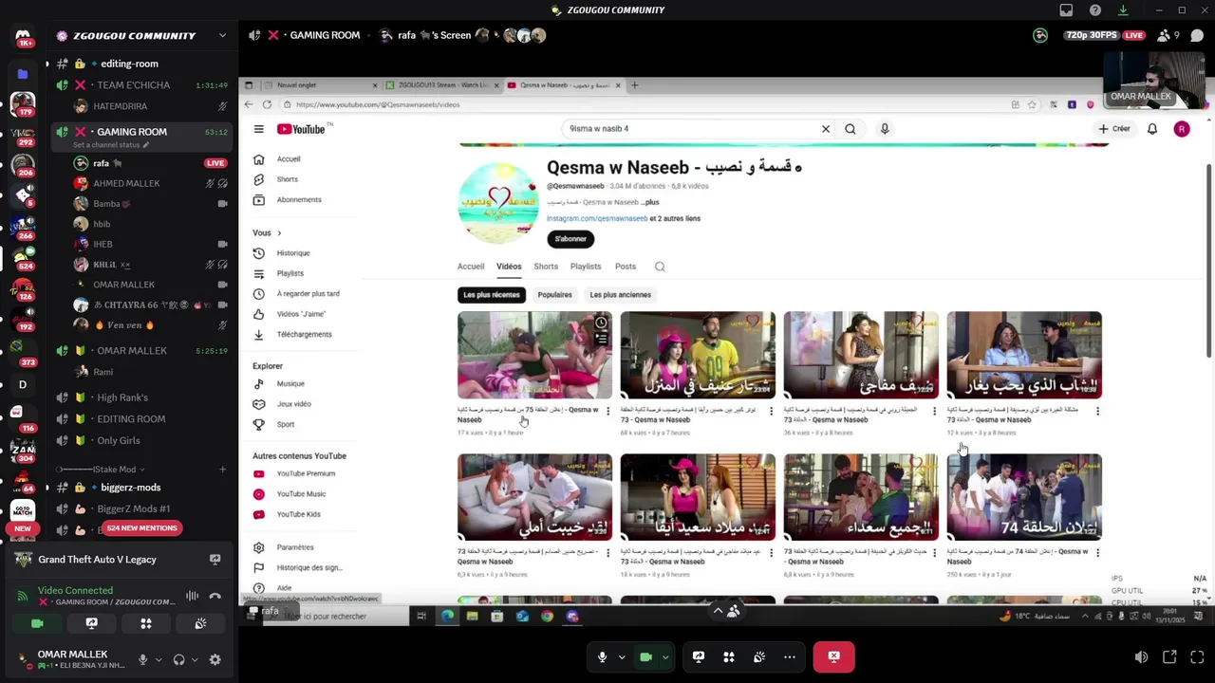Viewport: 1215px width, 683px height.
Task: Click the red disconnect call button
Action: (x=833, y=656)
